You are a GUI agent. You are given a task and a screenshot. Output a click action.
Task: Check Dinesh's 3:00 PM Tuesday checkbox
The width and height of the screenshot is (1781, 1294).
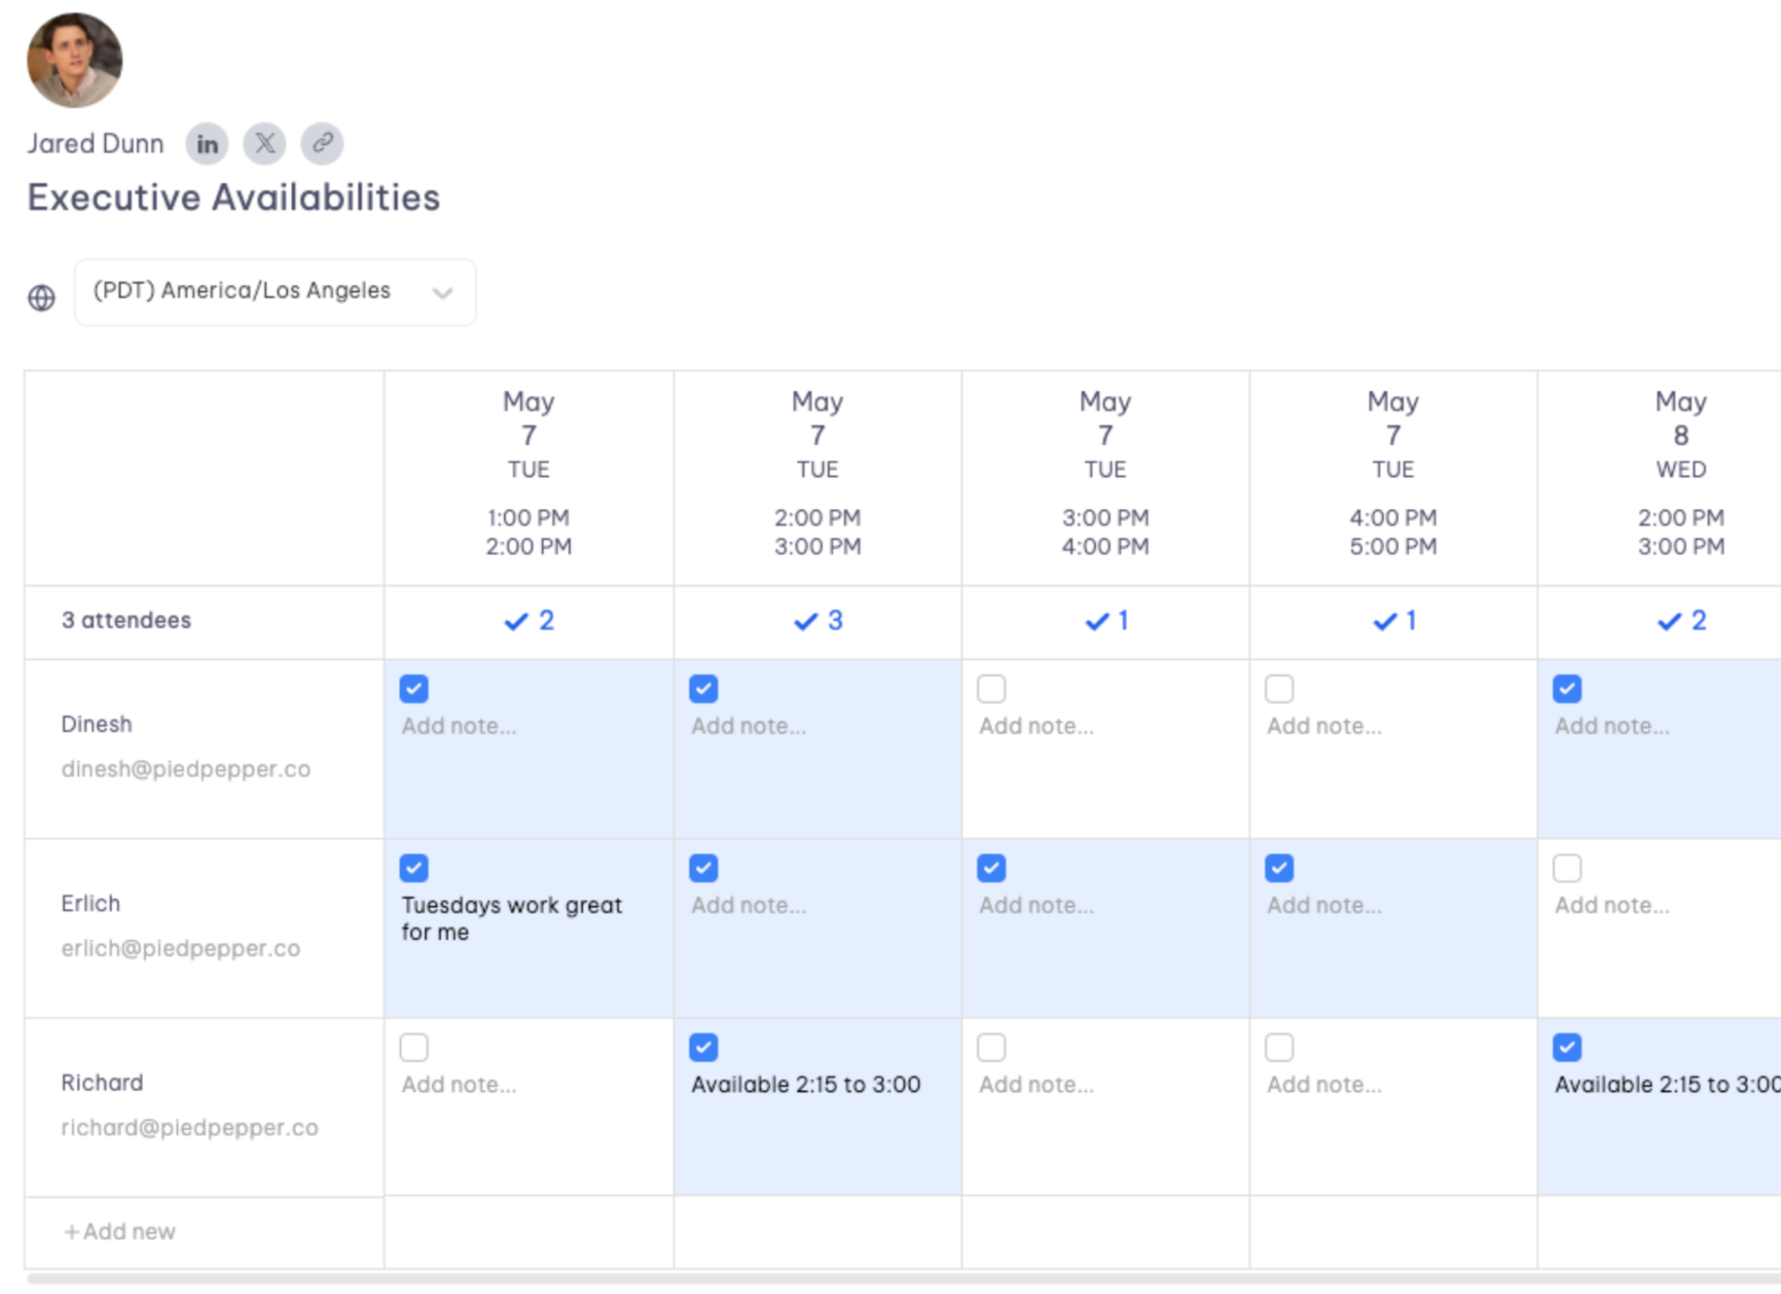[992, 689]
